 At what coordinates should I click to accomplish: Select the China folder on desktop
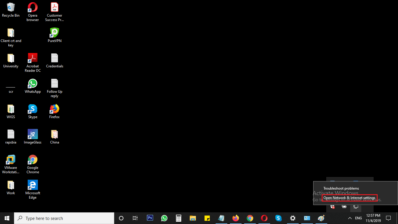click(x=54, y=137)
